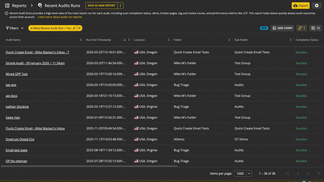Open the palliser blocking audit
The image size is (324, 182).
pos(17,107)
